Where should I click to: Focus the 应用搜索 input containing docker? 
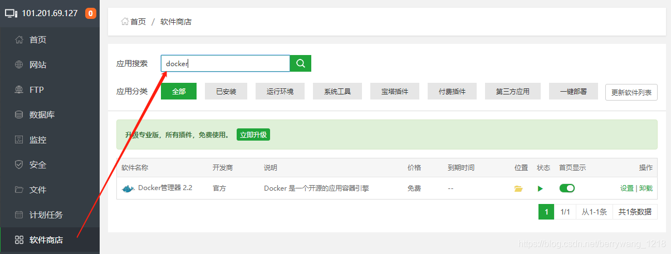pyautogui.click(x=226, y=63)
